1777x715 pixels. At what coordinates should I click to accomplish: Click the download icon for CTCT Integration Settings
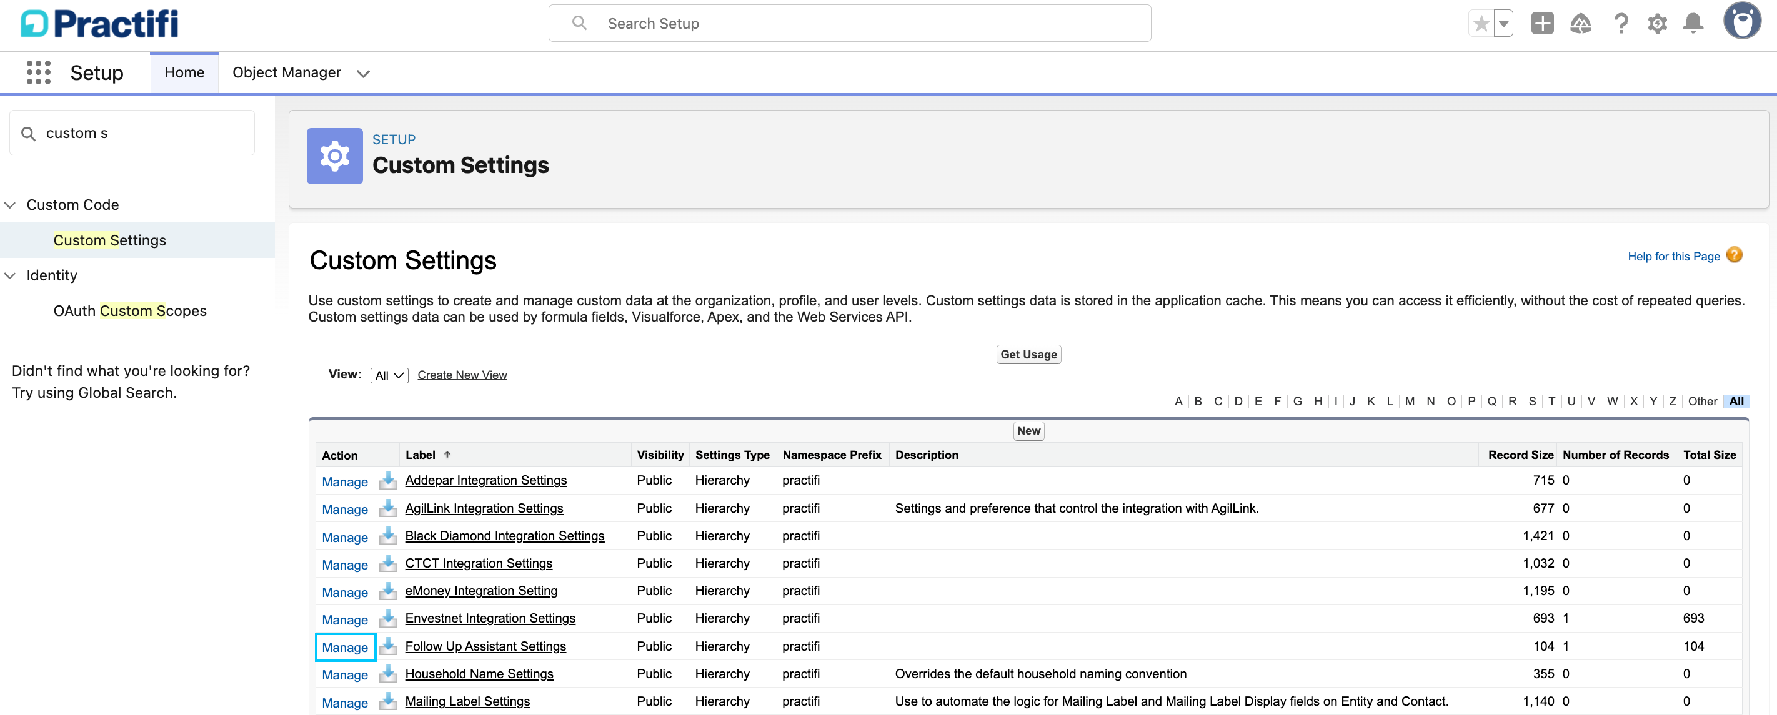[389, 563]
